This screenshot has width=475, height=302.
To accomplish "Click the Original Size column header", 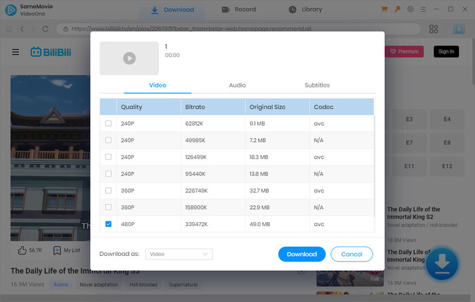I will (x=277, y=107).
